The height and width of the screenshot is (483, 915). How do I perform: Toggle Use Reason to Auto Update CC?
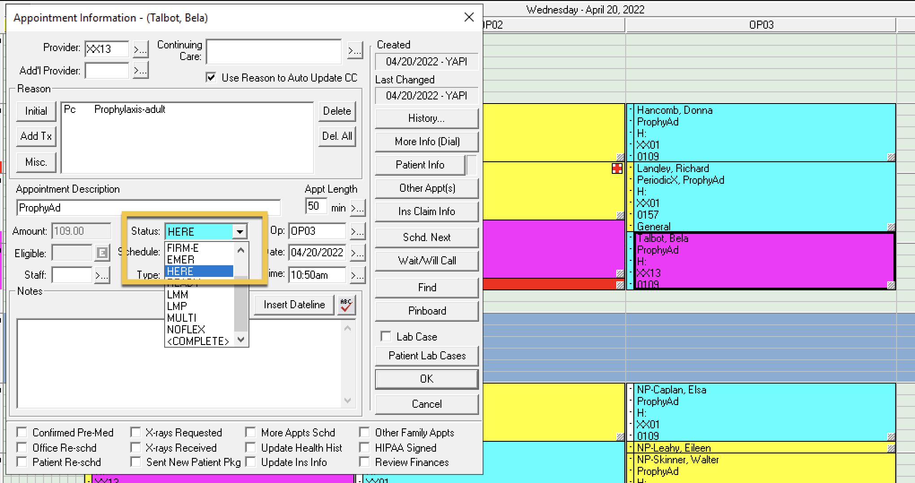(211, 77)
